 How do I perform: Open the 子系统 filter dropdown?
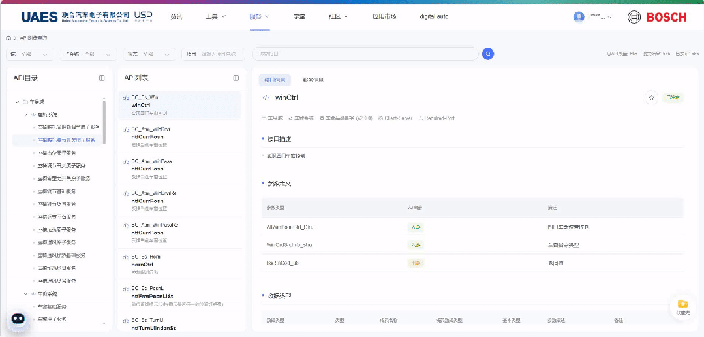[x=88, y=54]
